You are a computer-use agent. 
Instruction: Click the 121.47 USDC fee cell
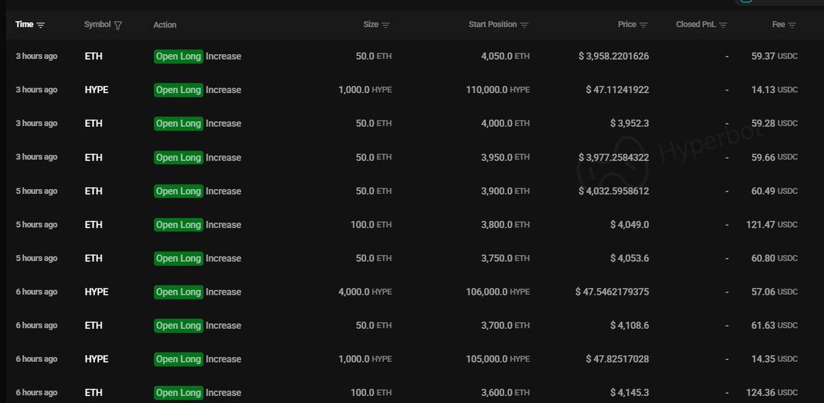(x=772, y=225)
